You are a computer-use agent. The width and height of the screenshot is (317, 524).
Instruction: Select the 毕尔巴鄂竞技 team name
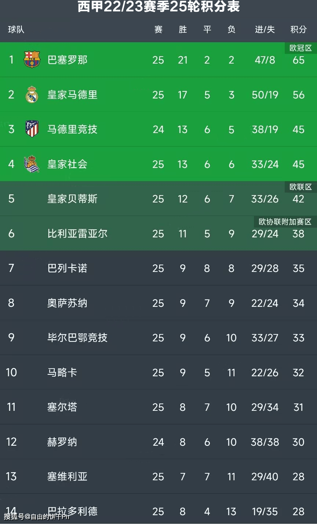point(77,337)
